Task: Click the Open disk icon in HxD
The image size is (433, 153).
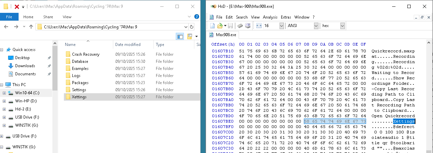Action: coord(247,26)
